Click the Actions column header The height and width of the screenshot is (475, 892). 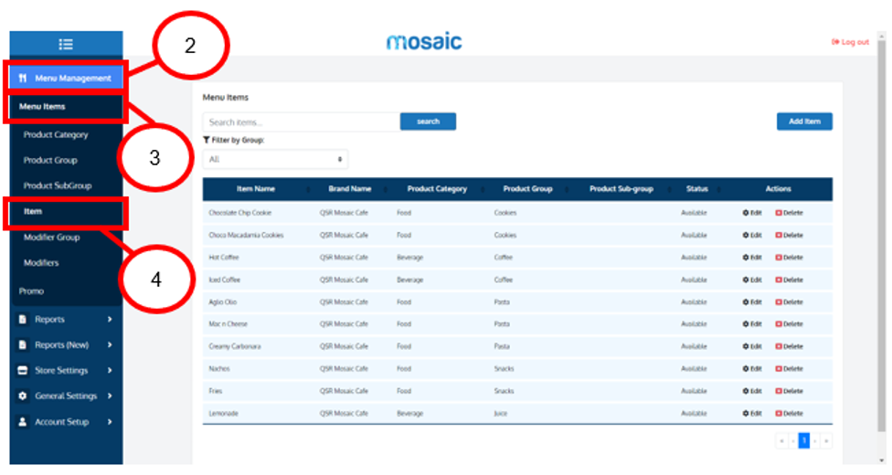[779, 189]
